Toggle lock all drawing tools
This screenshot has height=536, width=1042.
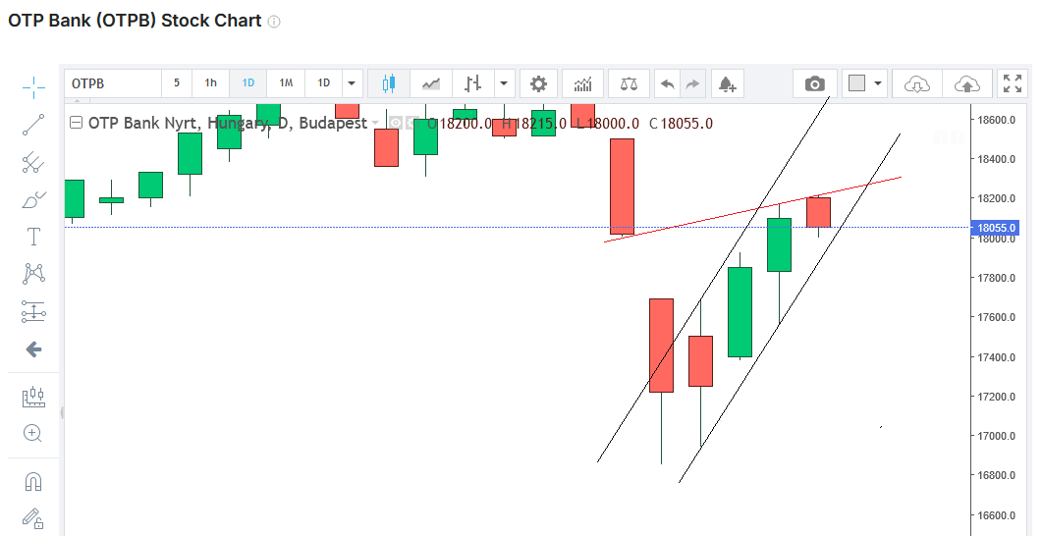coord(33,517)
